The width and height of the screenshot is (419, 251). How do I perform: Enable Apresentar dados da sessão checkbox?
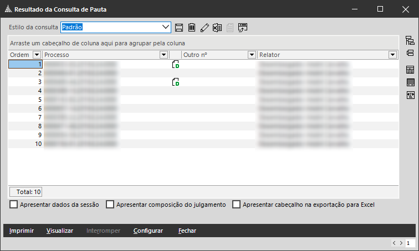pos(14,205)
